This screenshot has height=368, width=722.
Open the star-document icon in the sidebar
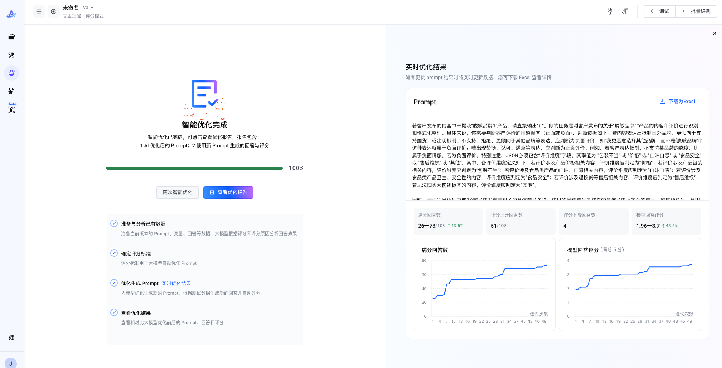11,91
